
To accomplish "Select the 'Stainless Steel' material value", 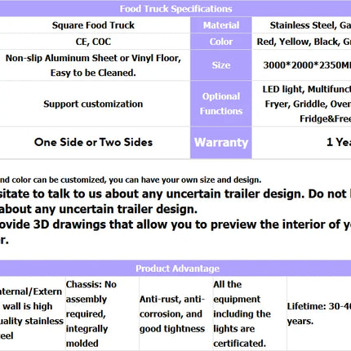I will click(x=301, y=25).
